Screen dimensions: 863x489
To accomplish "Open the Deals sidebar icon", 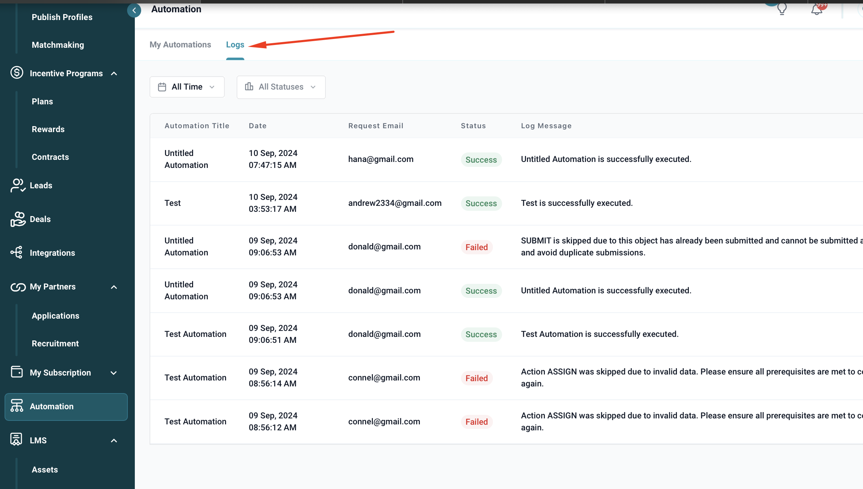I will (x=18, y=219).
